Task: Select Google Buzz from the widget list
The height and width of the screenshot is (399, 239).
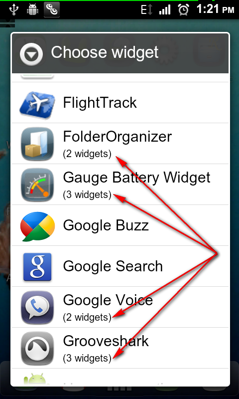Action: click(x=120, y=225)
